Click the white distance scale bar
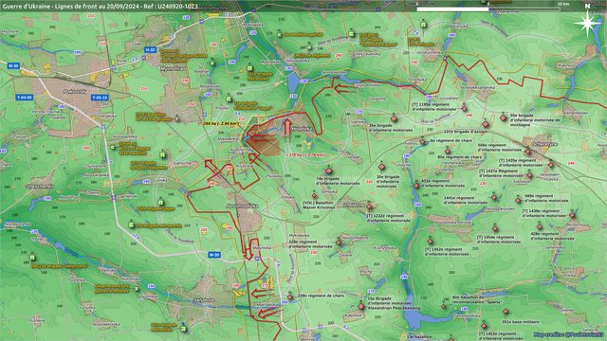The width and height of the screenshot is (607, 341). [x=452, y=9]
